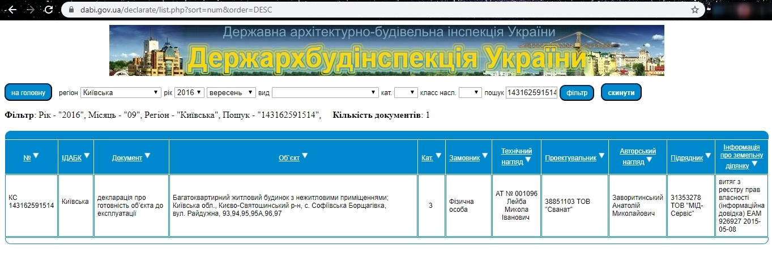The width and height of the screenshot is (772, 256).
Task: Click the sort triangle beside Технічний нагляд
Action: point(528,160)
